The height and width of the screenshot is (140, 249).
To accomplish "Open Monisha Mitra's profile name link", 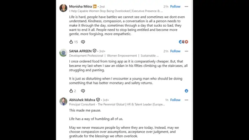I will point(80,6).
